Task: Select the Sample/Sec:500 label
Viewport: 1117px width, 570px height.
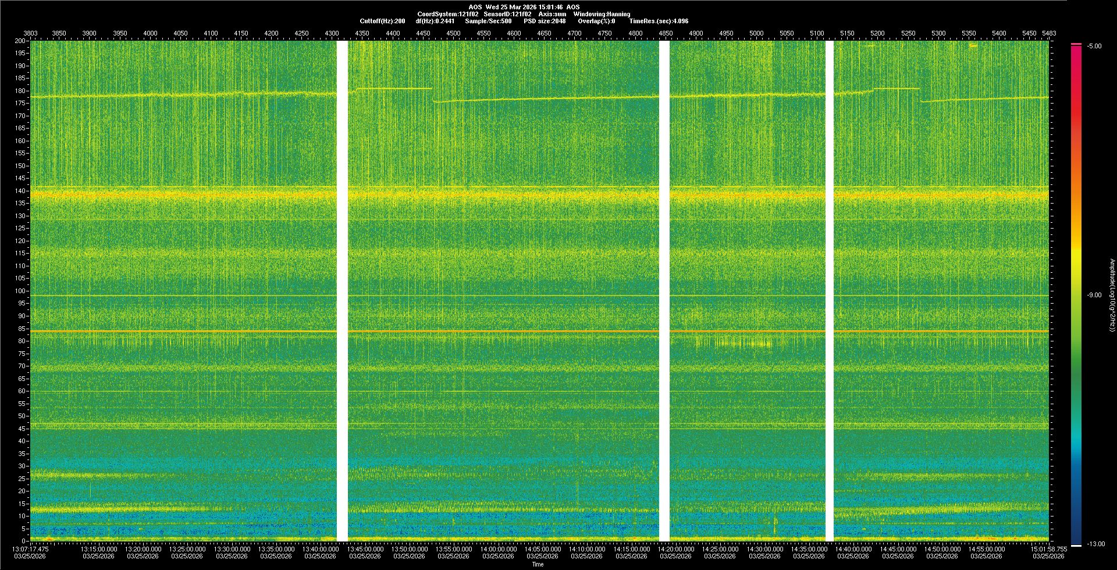Action: [488, 21]
